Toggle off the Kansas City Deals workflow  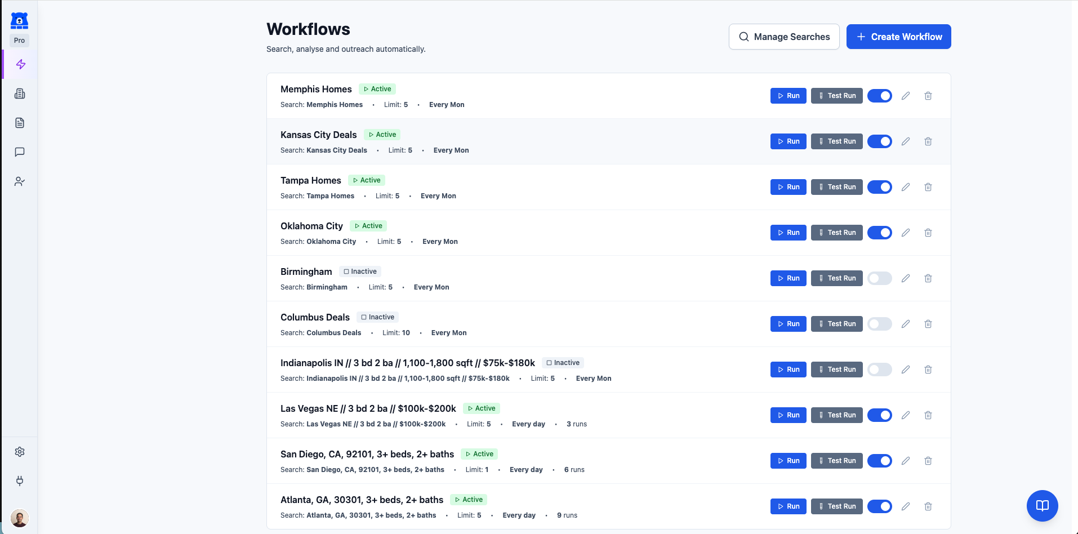[880, 141]
